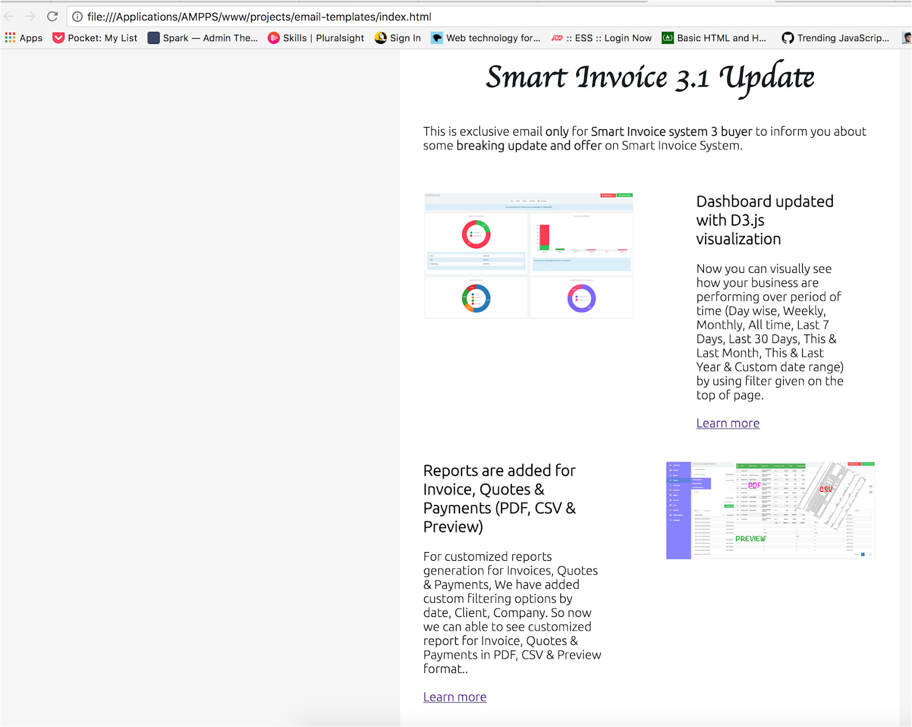Click the browser reload button
This screenshot has width=912, height=727.
[52, 17]
